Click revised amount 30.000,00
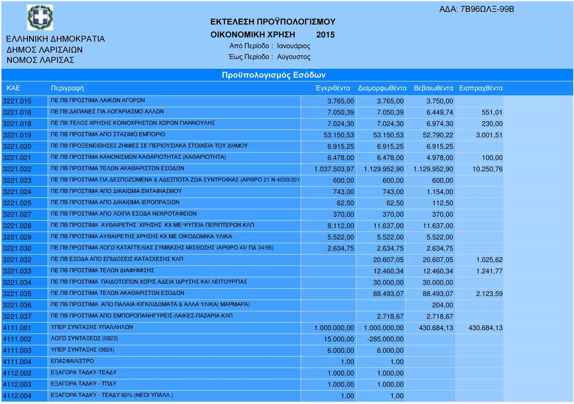This screenshot has height=404, width=574. point(388,283)
